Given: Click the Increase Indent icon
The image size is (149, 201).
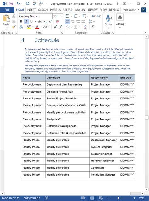Looking at the screenshot, I should tap(99, 16).
